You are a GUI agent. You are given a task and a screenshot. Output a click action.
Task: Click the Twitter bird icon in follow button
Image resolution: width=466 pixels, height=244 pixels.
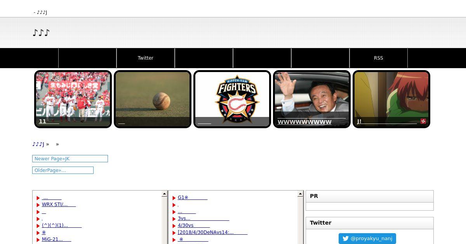[x=346, y=239]
